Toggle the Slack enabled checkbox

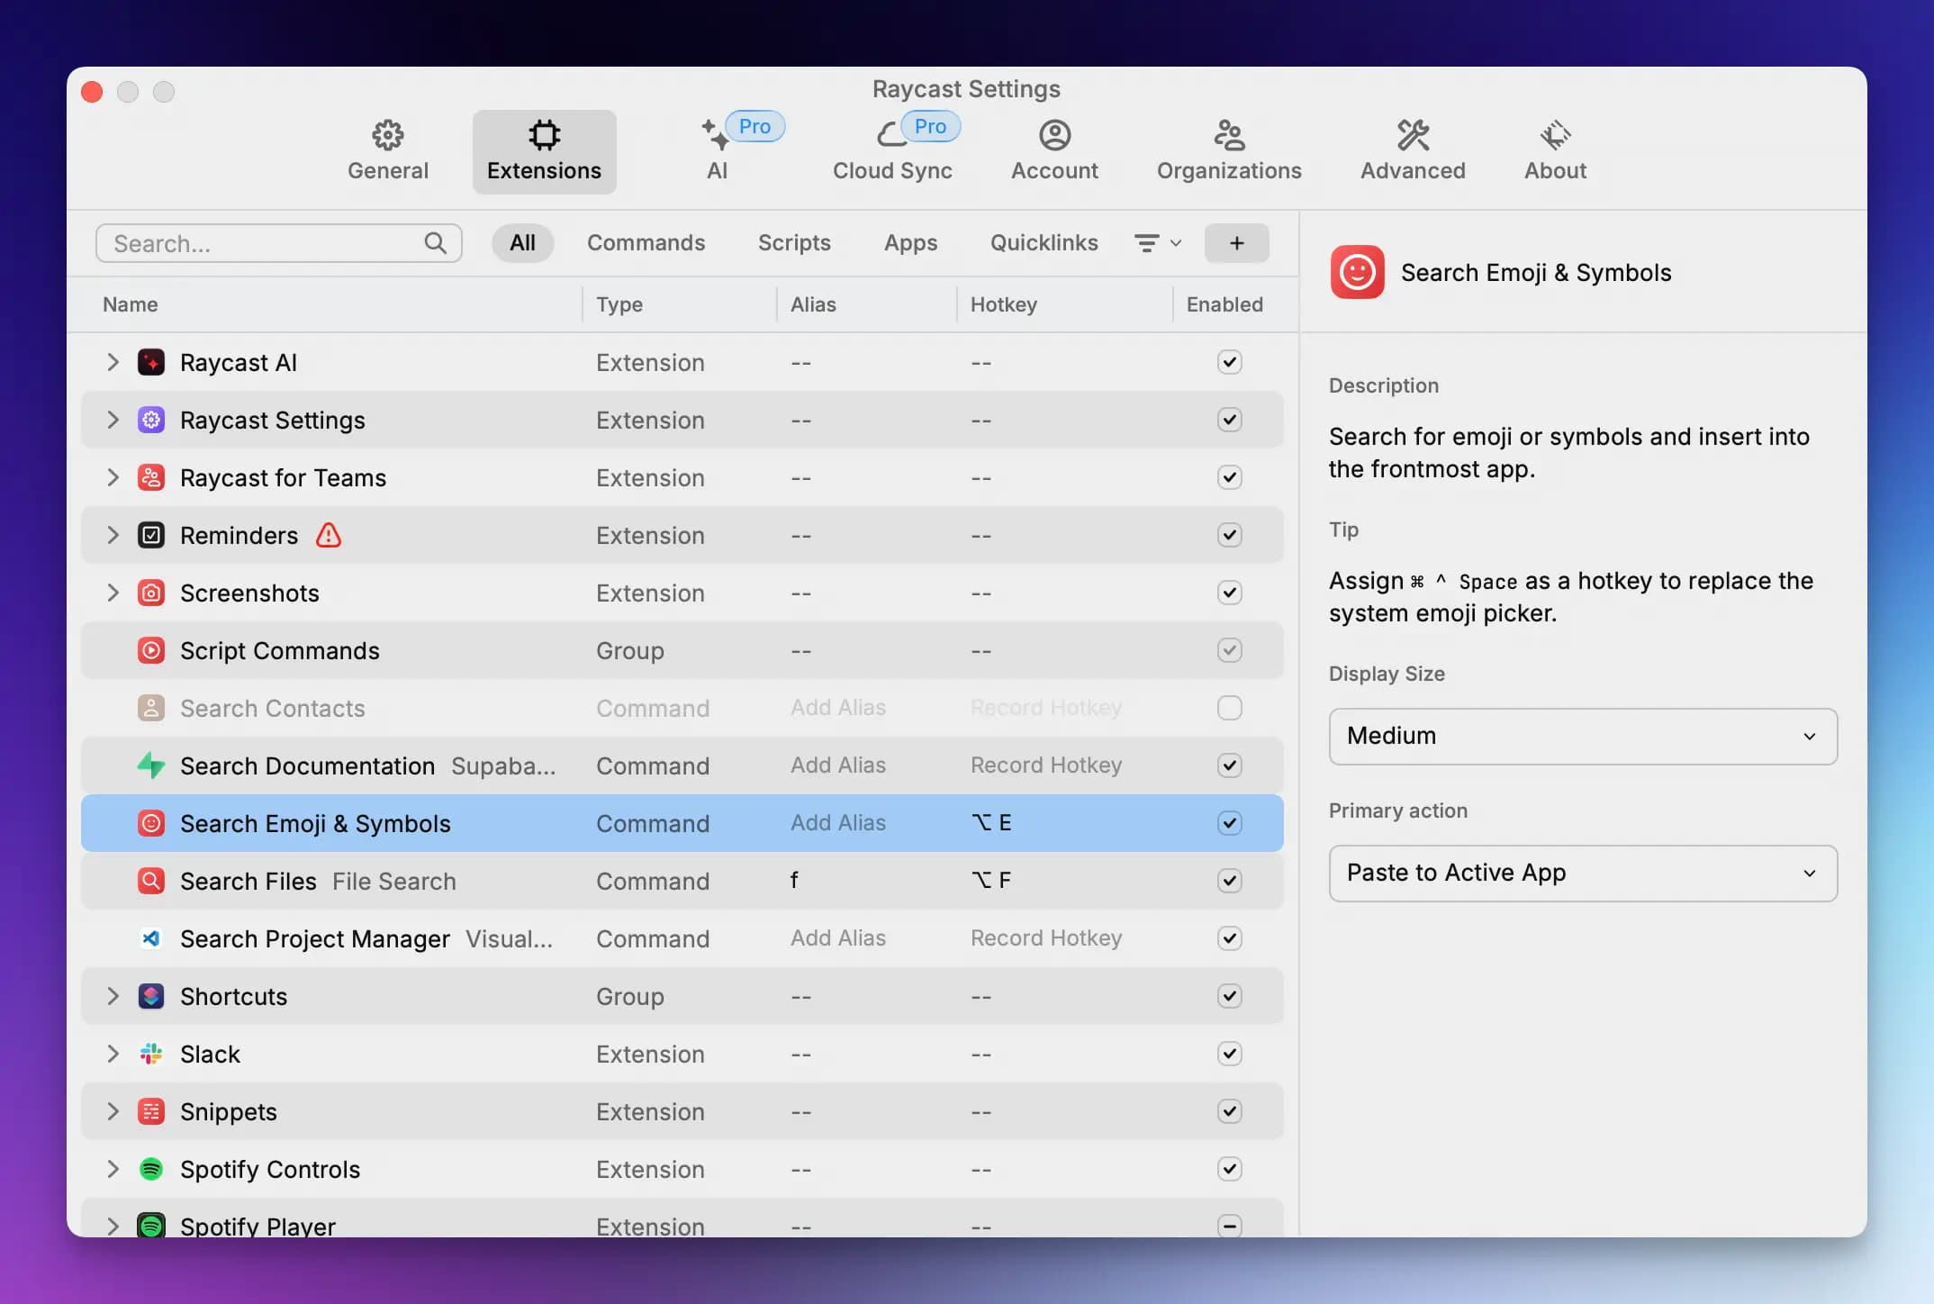tap(1229, 1054)
